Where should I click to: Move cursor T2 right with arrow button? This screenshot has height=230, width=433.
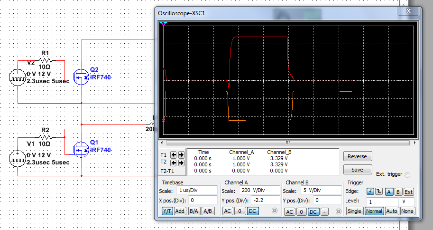pos(181,163)
